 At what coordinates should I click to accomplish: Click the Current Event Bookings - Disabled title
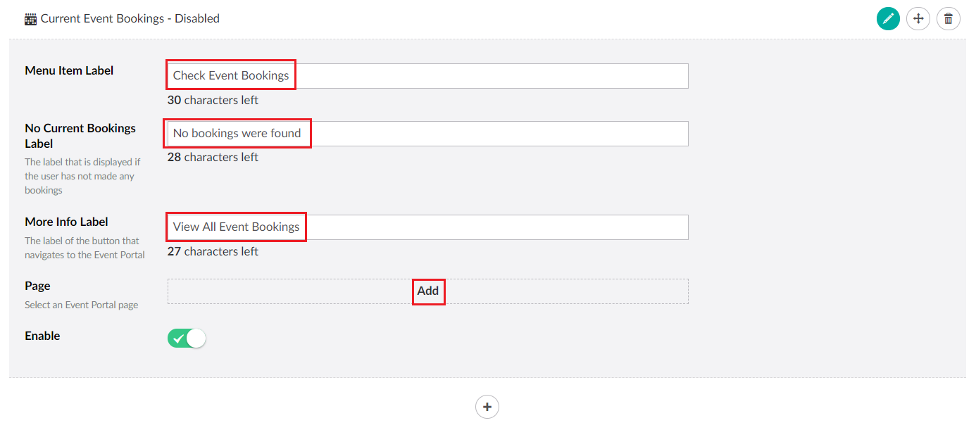[x=130, y=19]
